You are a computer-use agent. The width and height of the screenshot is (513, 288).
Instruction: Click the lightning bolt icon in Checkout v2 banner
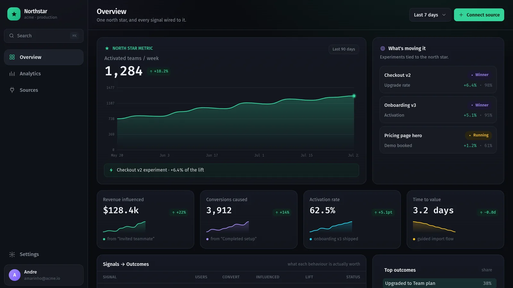click(x=111, y=170)
